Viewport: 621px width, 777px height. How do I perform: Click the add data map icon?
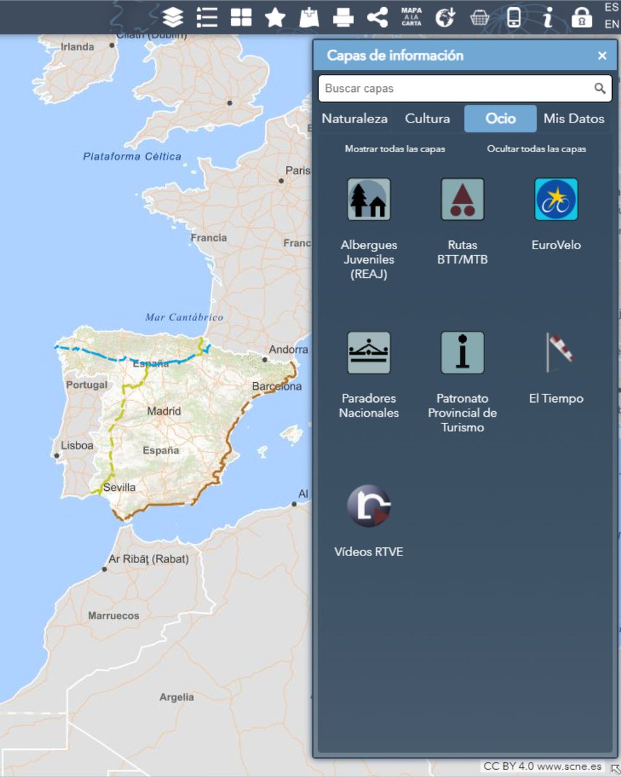click(309, 17)
